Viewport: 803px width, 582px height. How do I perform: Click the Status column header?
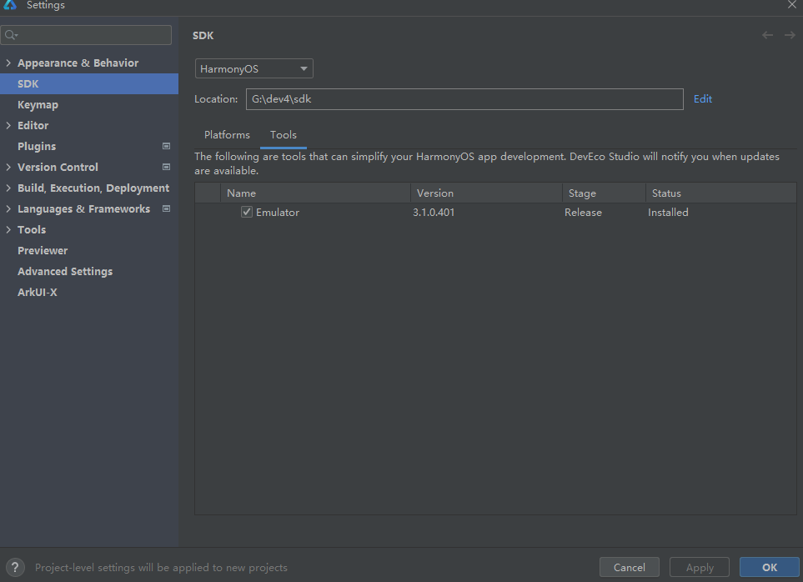pyautogui.click(x=721, y=193)
